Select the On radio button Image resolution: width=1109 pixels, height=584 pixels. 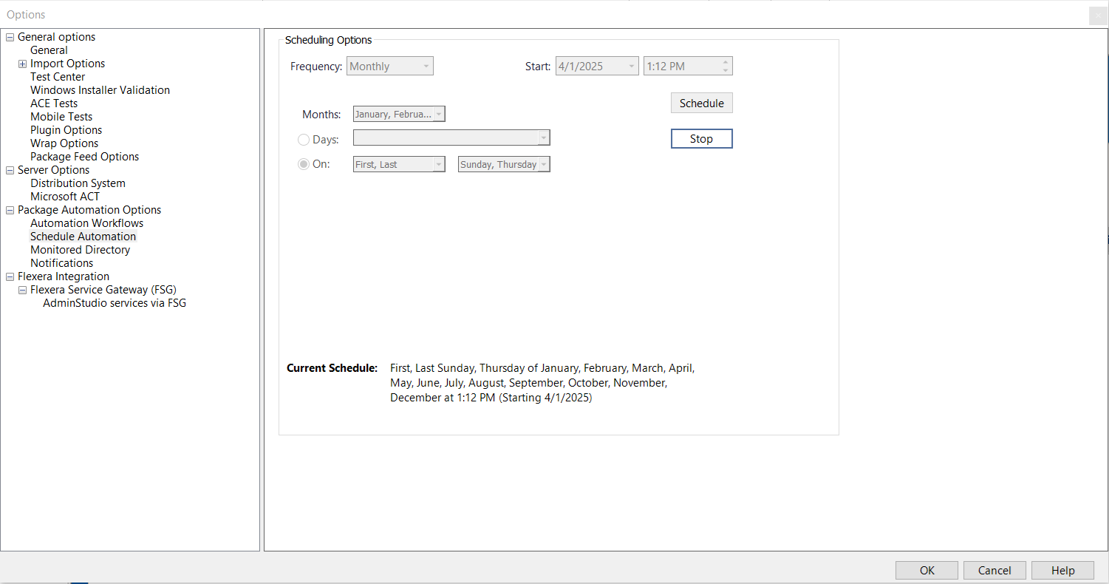pos(304,164)
